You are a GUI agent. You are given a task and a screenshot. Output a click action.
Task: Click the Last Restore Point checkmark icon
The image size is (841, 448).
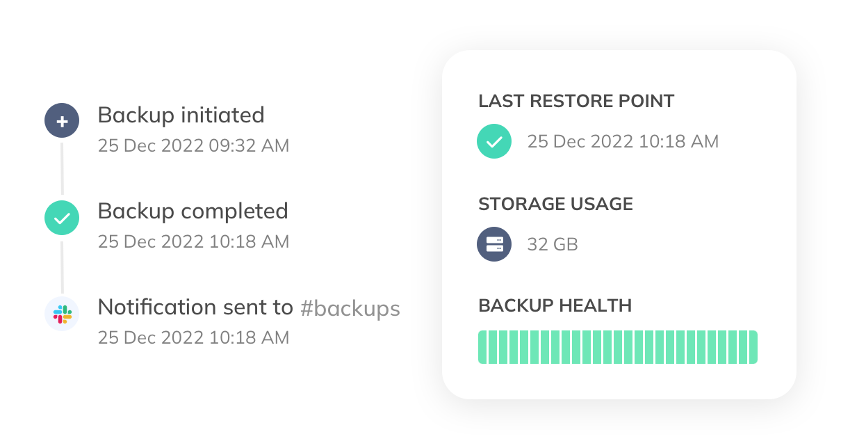(494, 142)
